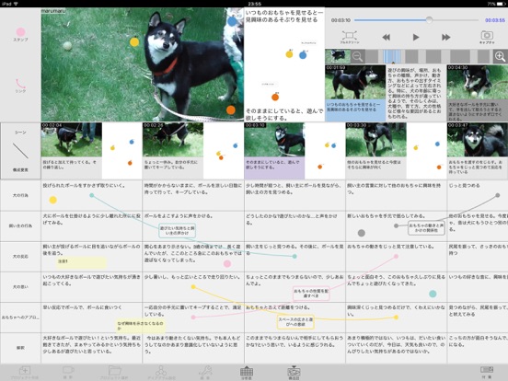Select the 解釈 row header at bottom

pos(20,348)
